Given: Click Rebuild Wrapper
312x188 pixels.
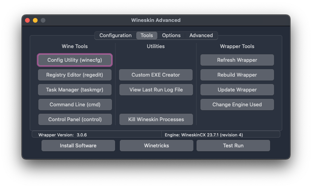Looking at the screenshot, I should (237, 75).
